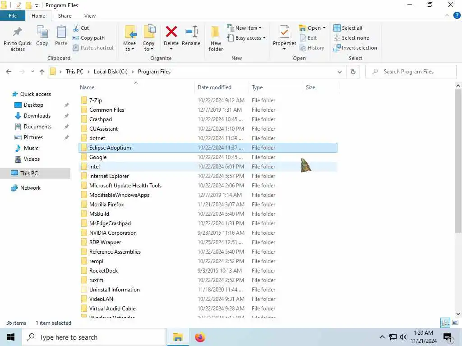Select the NVIDIA Corporation folder
This screenshot has height=346, width=462.
coord(208,233)
